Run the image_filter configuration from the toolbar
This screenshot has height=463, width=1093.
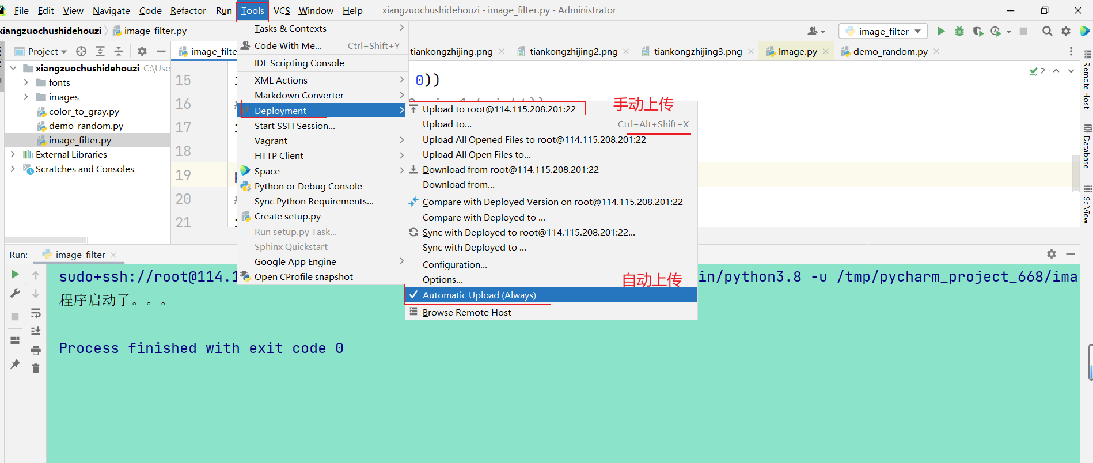pos(941,31)
